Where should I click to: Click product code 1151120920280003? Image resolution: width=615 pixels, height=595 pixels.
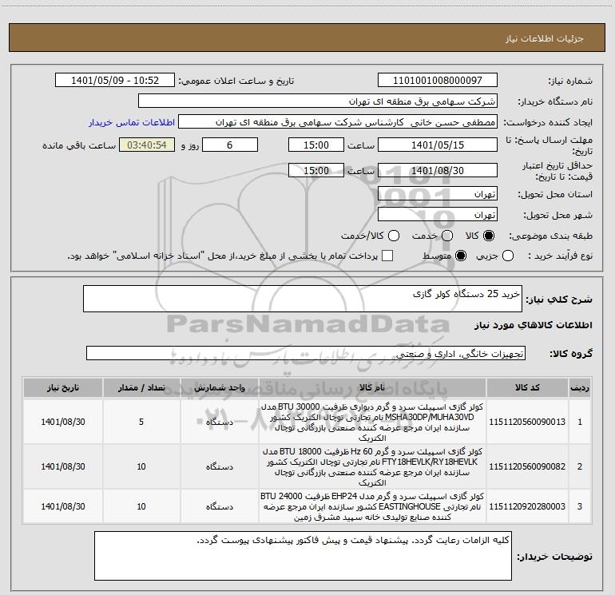tap(527, 506)
